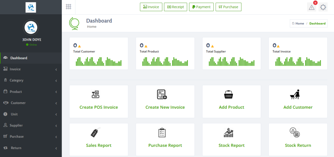Click the Create POS Invoice register icon

click(96, 94)
